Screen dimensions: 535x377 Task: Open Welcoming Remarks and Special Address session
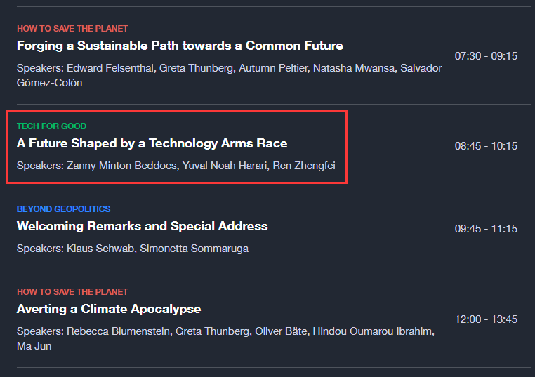142,226
